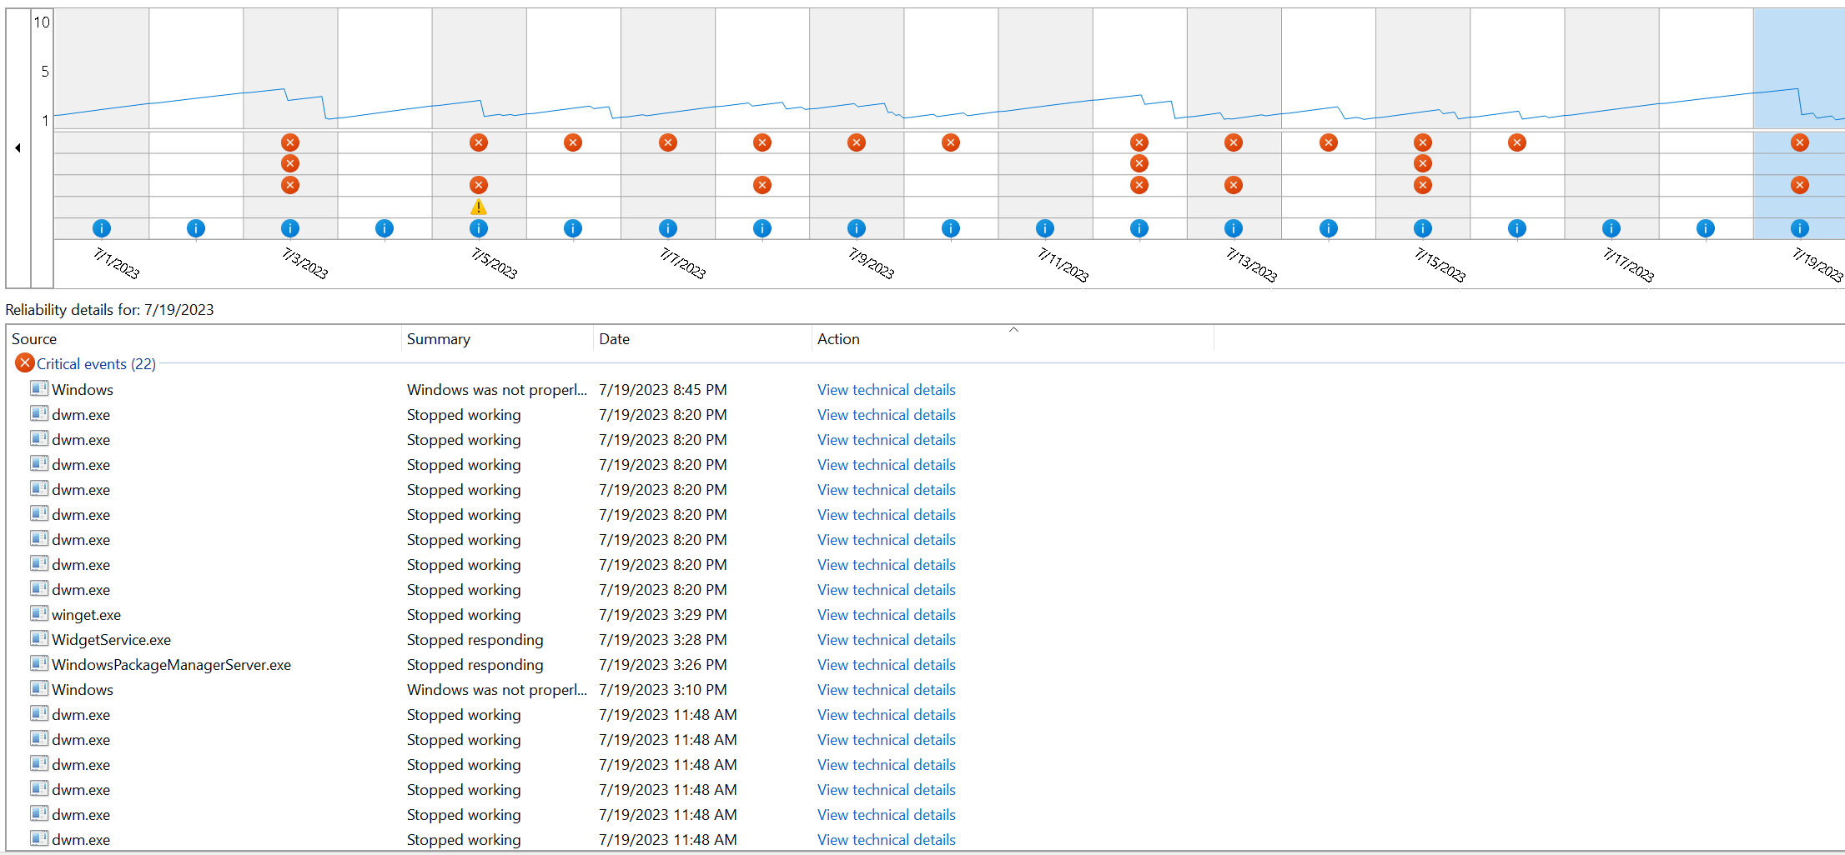Click the 'Stopped responding' summary for WidgetService.exe
The height and width of the screenshot is (855, 1845).
pos(475,640)
